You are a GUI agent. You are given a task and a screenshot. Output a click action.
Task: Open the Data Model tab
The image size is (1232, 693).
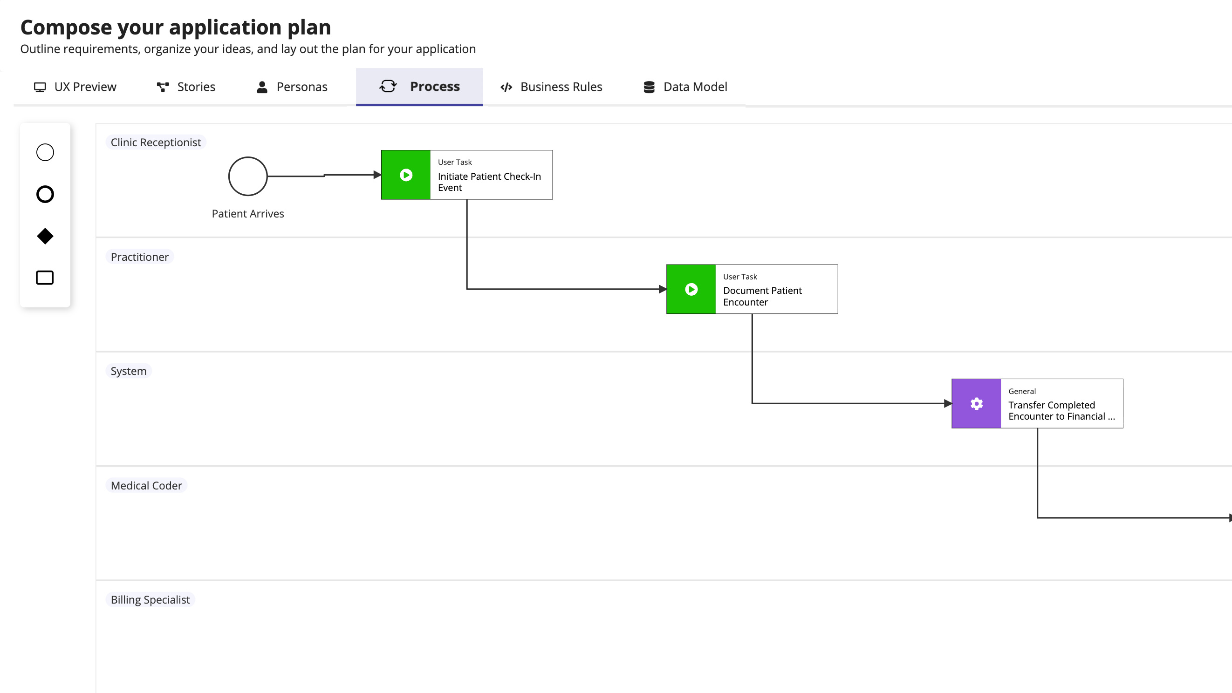[685, 87]
